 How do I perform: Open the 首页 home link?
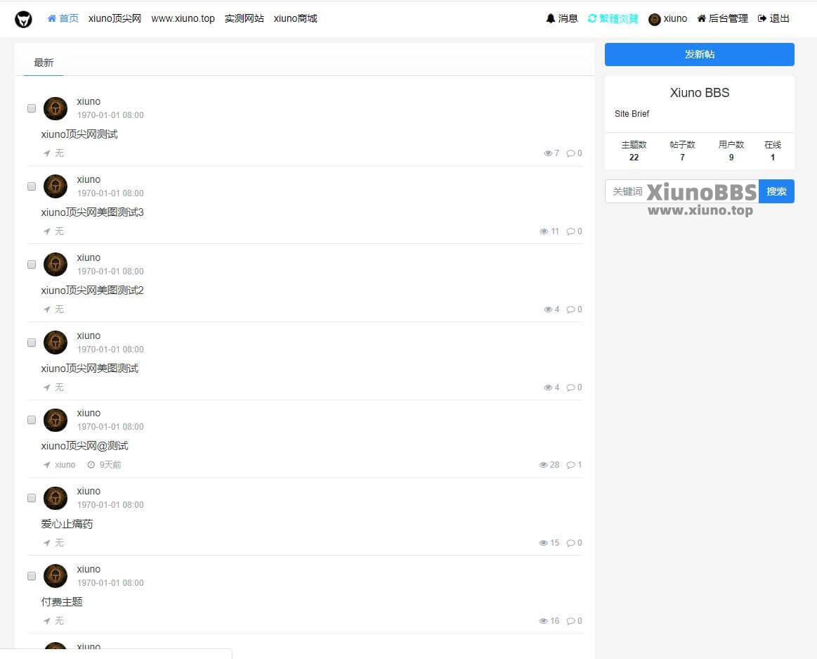coord(63,19)
